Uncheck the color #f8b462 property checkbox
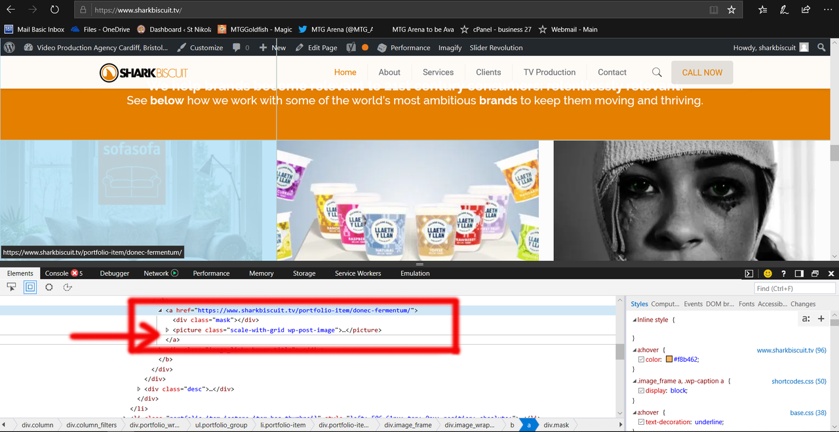 (x=642, y=359)
